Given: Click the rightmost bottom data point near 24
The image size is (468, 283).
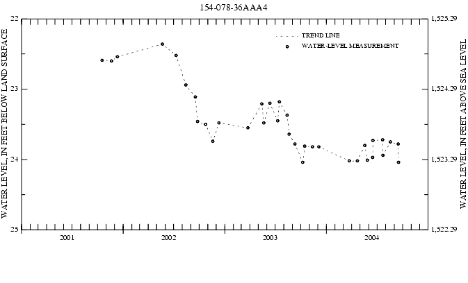Looking at the screenshot, I should (x=398, y=162).
